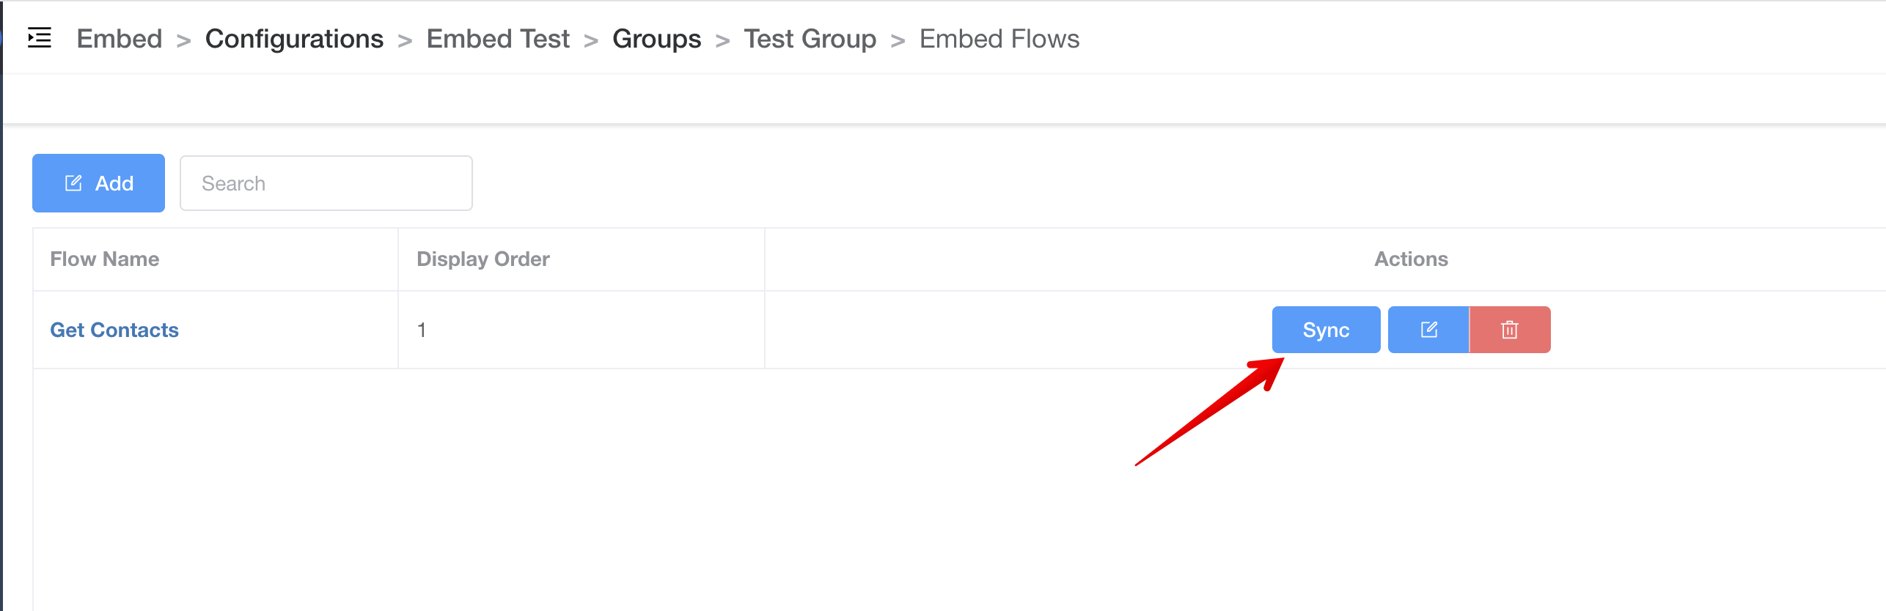Viewport: 1886px width, 611px height.
Task: Select the Display Order value 1 cell
Action: click(x=422, y=330)
